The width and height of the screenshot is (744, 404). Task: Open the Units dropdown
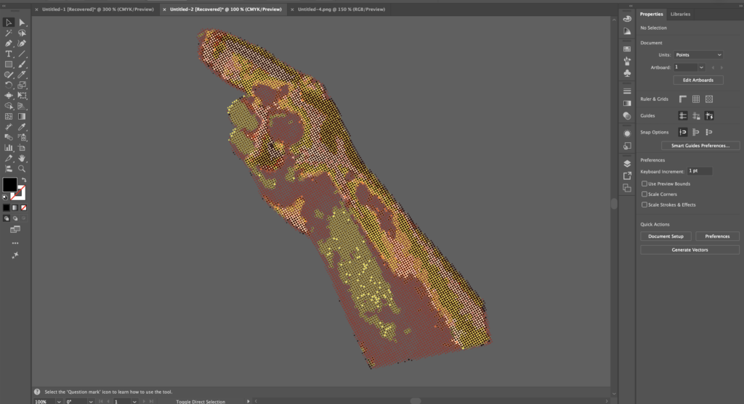[699, 54]
